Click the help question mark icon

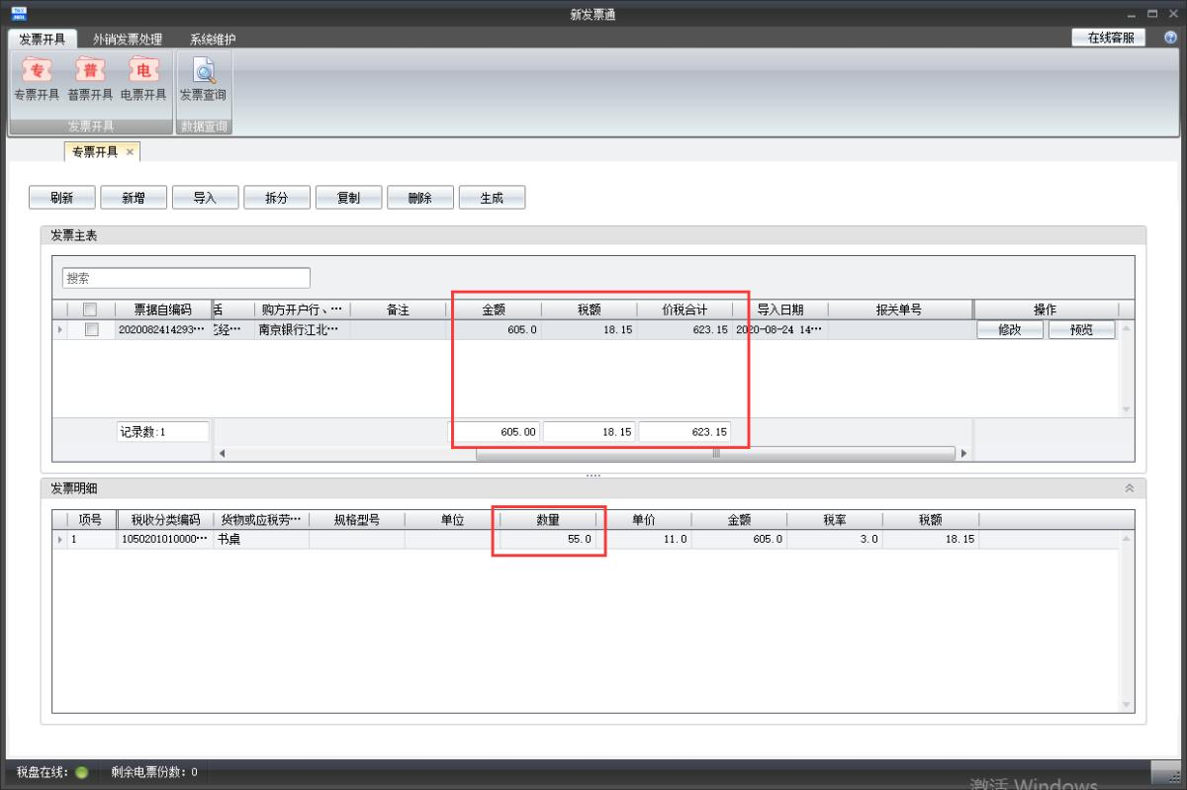coord(1170,38)
